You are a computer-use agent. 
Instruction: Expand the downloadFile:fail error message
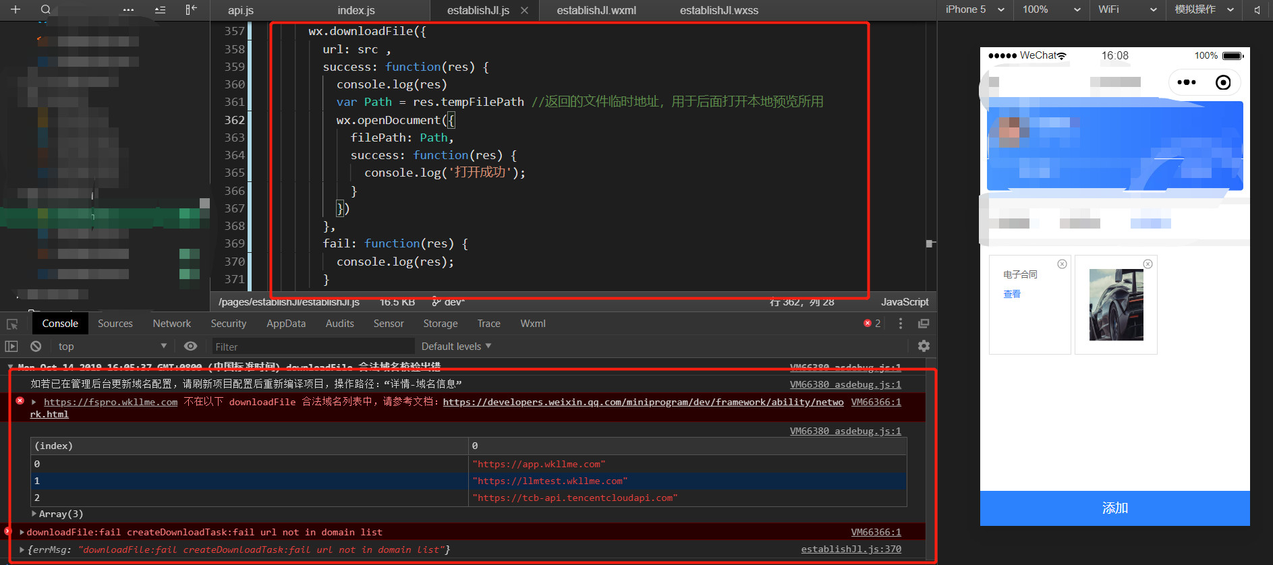(x=22, y=532)
